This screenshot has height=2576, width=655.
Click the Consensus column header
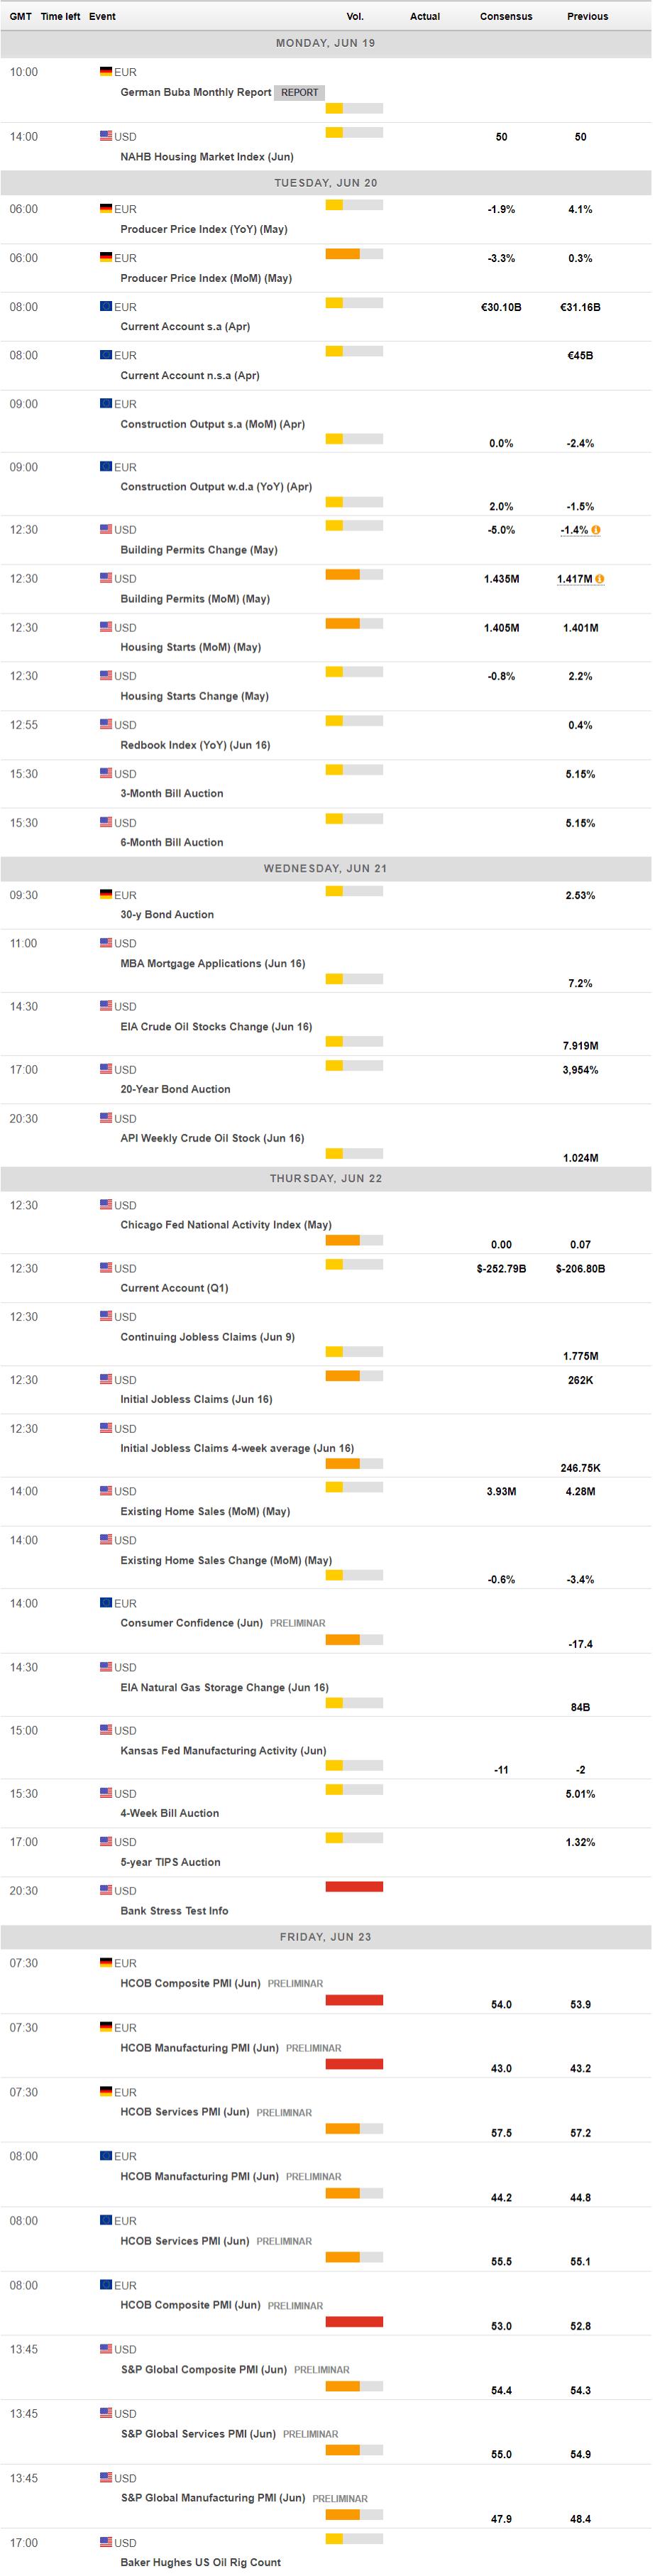pos(506,16)
